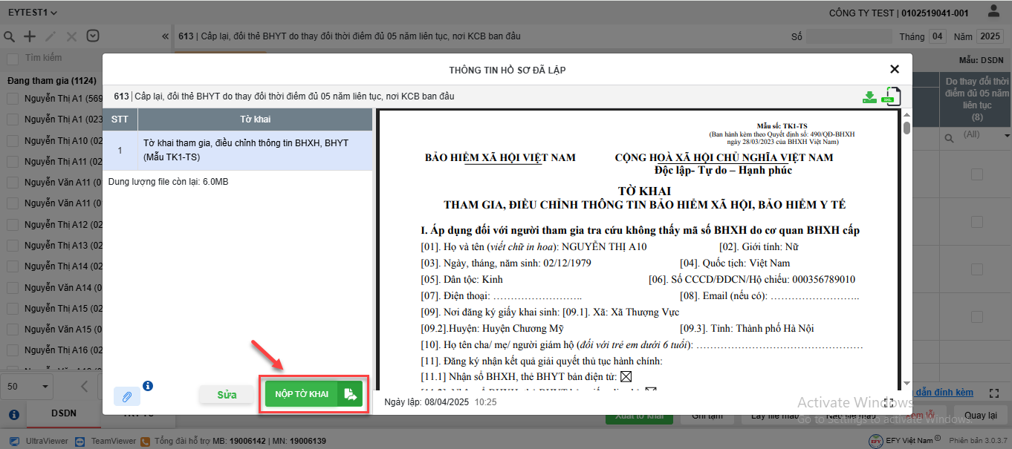Viewport: 1012px width, 449px height.
Task: Tick the checkbox for Nguyễn Thị A12
Action: (13, 225)
